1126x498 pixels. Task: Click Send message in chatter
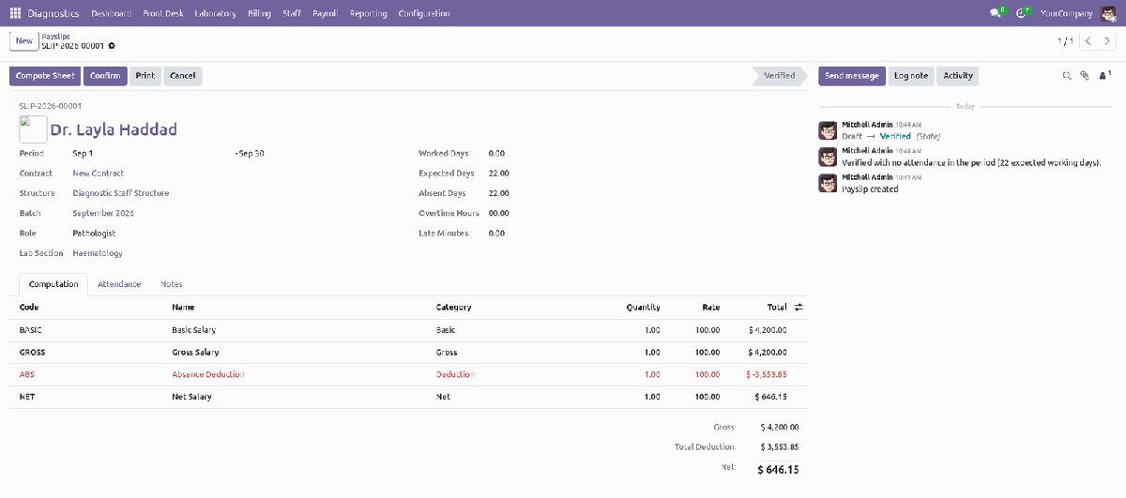852,76
